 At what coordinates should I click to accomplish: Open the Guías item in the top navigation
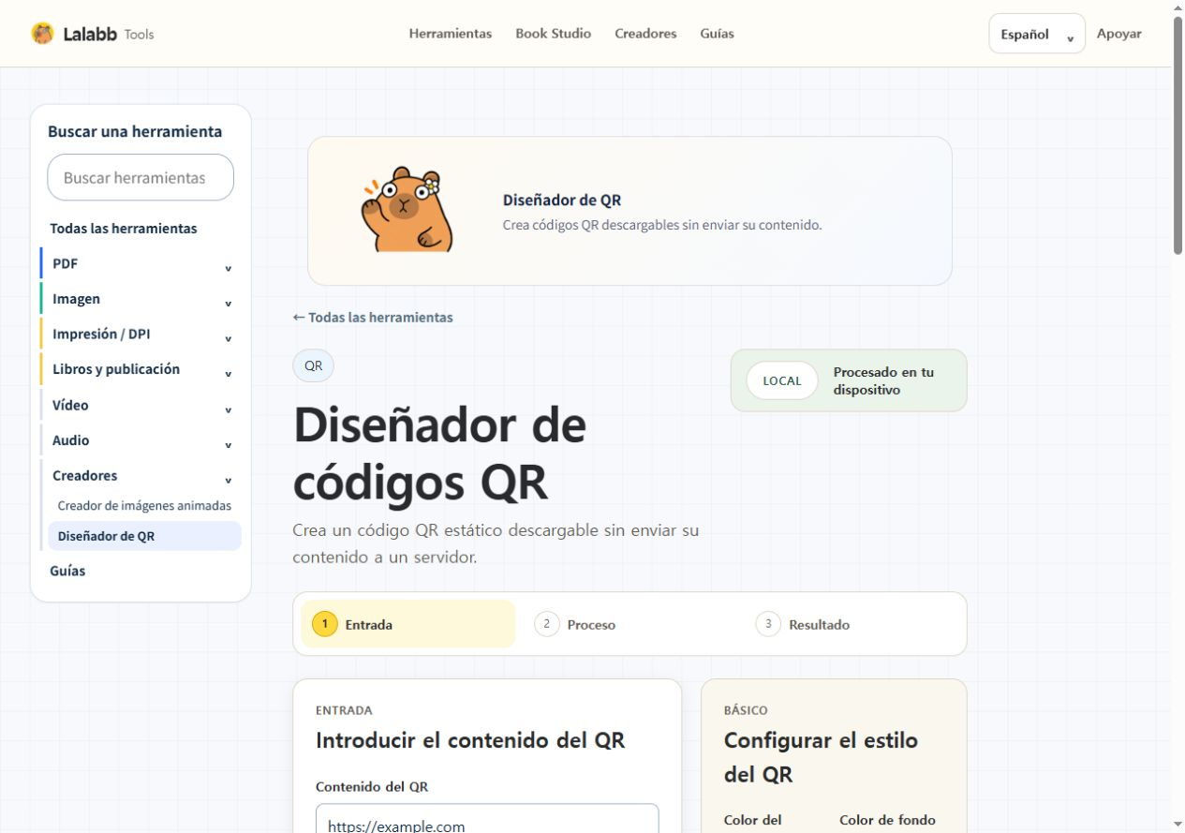coord(717,34)
